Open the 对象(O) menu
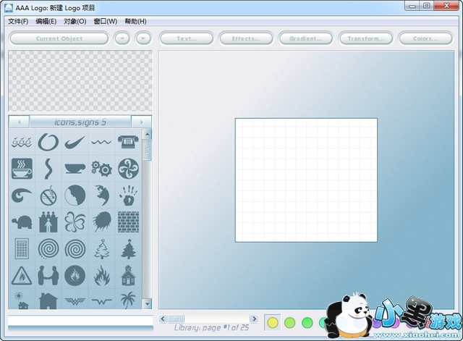The image size is (463, 341). tap(75, 21)
